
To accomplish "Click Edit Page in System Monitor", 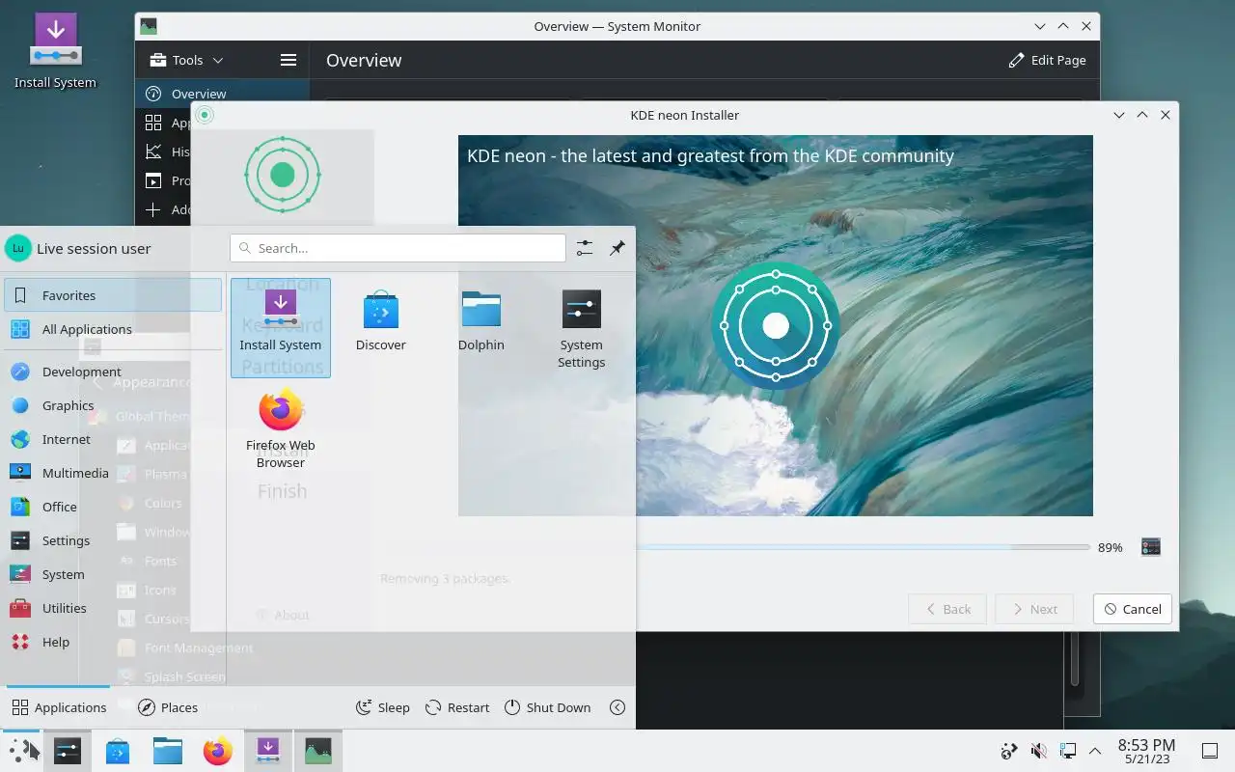I will [x=1047, y=60].
